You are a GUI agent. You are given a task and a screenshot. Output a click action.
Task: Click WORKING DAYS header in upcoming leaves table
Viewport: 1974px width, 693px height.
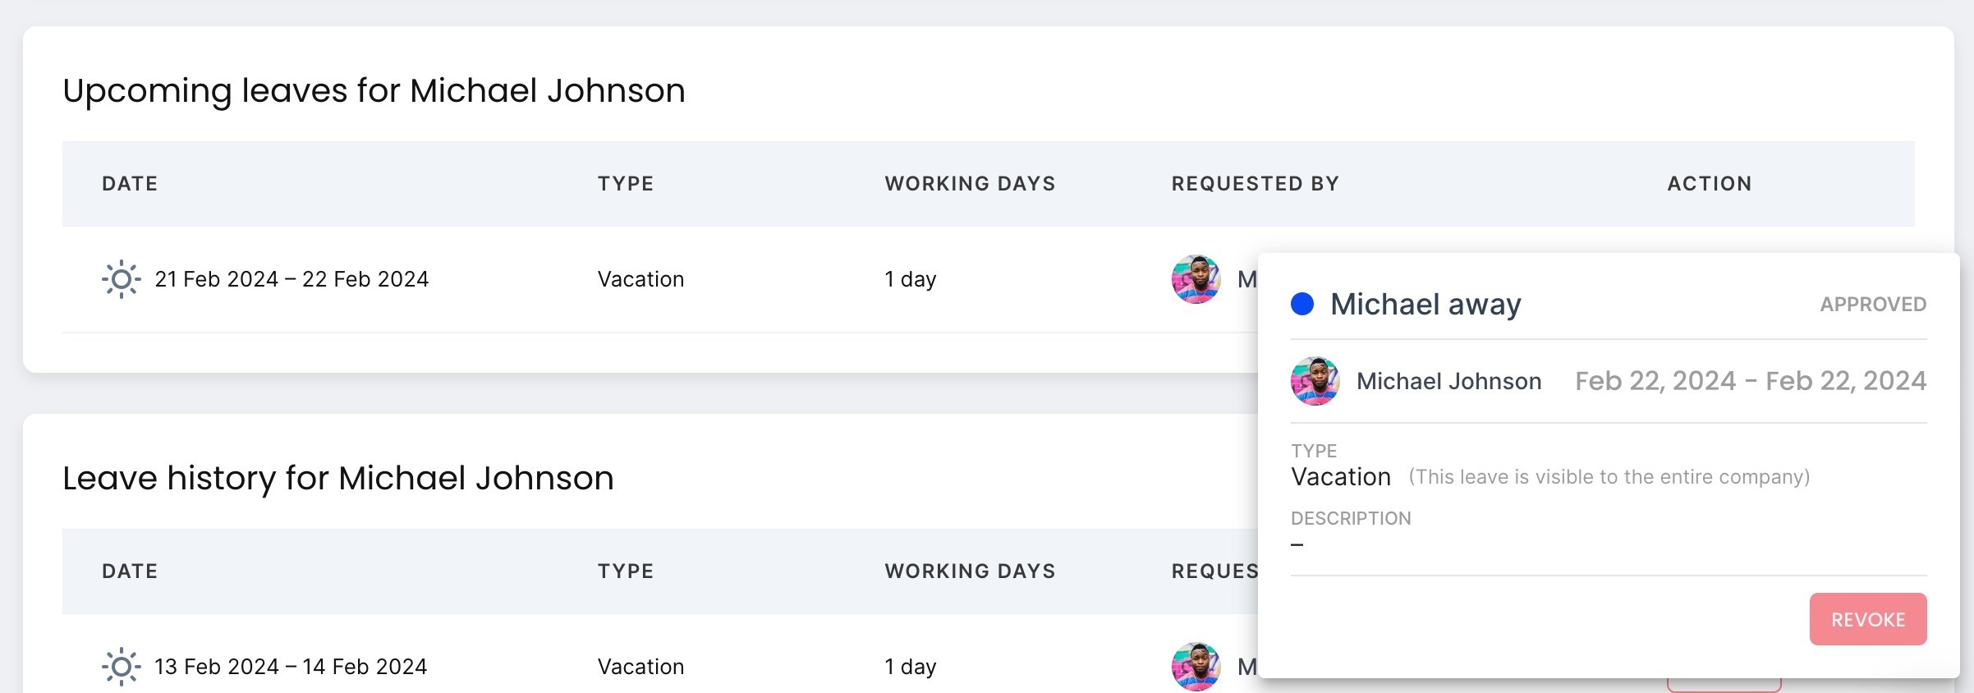tap(970, 184)
